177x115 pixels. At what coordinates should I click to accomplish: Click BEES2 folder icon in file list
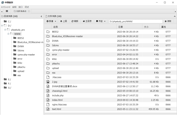[48, 32]
